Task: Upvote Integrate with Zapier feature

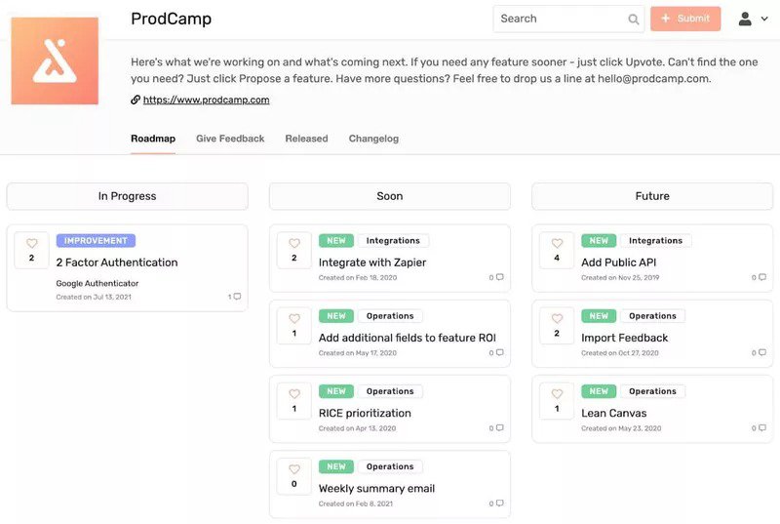Action: click(x=294, y=244)
